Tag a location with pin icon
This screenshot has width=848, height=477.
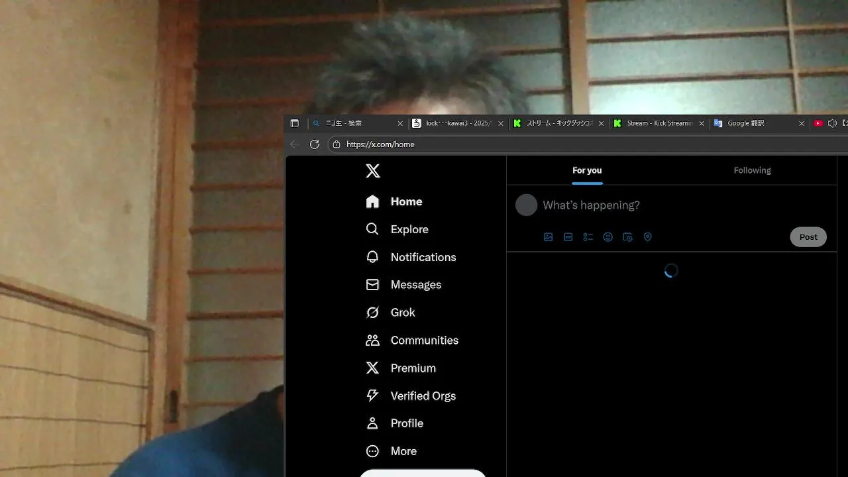(648, 237)
